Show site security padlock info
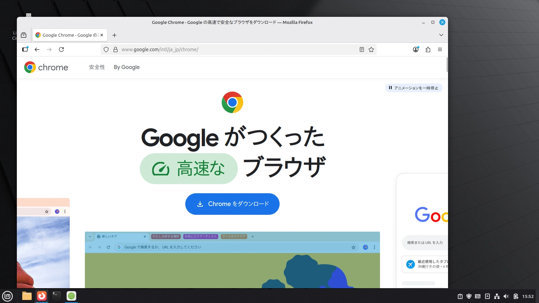This screenshot has height=303, width=539. point(116,49)
